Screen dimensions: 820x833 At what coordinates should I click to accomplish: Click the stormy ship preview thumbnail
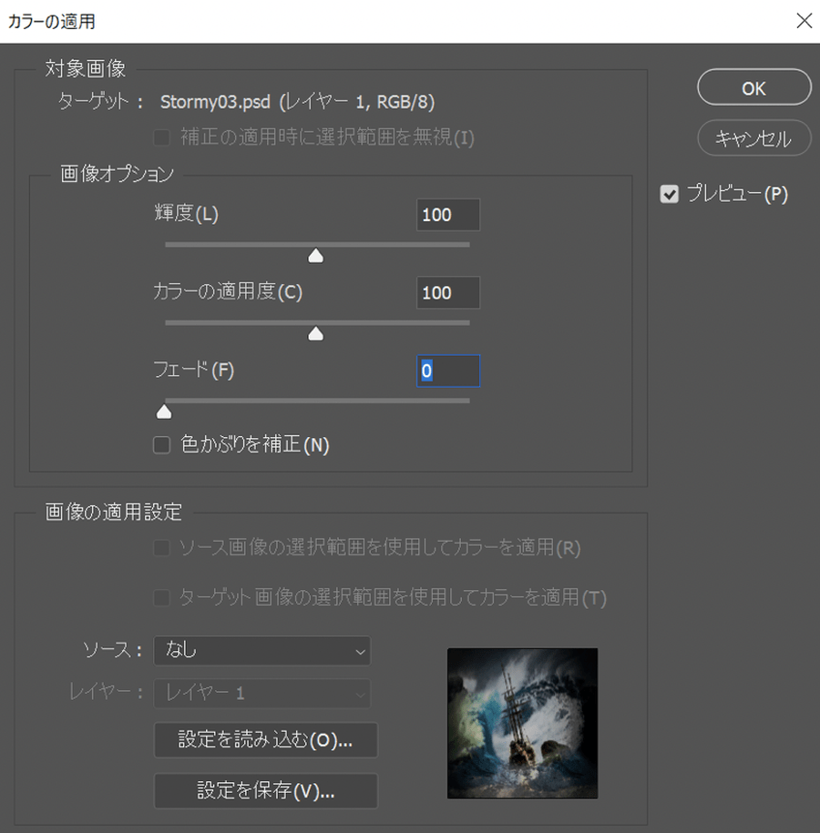click(522, 723)
